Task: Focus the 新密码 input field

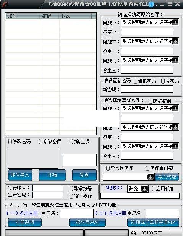Action: click(147, 89)
